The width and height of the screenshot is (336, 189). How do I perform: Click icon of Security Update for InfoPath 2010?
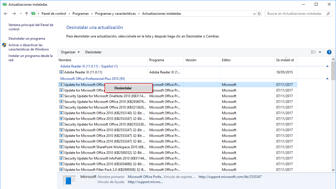click(x=61, y=158)
